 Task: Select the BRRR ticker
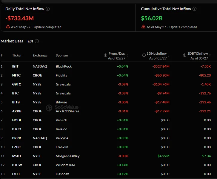click(x=17, y=138)
